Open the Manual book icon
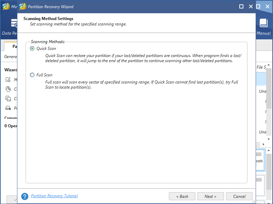 click(263, 23)
